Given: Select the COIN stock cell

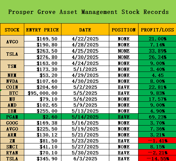Looking at the screenshot, I should pos(12,87).
